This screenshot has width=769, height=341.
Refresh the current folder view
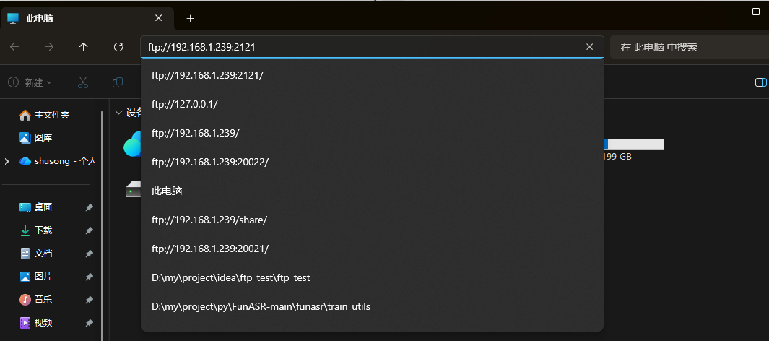coord(118,47)
